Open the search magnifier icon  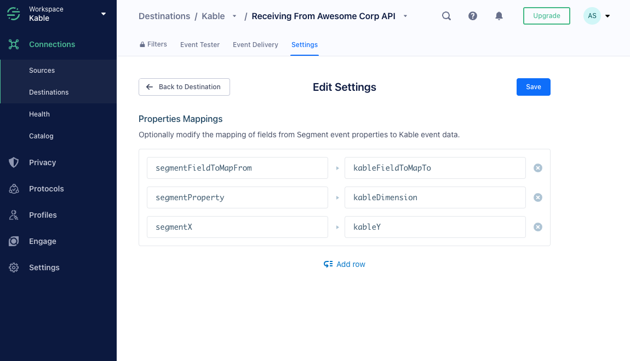coord(446,16)
